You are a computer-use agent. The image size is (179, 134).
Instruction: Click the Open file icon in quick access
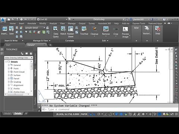[13, 19]
